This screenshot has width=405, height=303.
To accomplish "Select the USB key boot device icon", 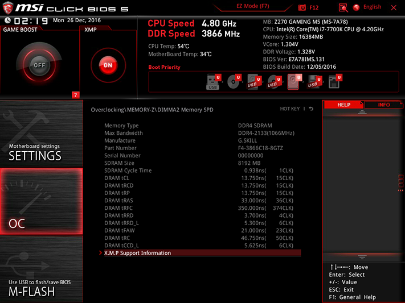I will tap(214, 82).
